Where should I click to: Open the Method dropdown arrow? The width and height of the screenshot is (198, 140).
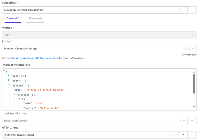(193, 35)
